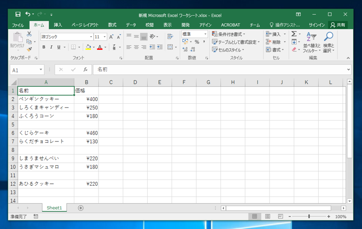Screen dimensions: 362x229
Task: Merge and center cells icon
Action: click(x=170, y=47)
